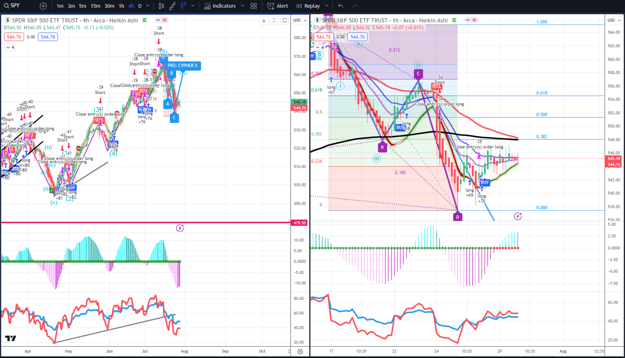625x358 pixels.
Task: Select the harmonic pattern point C on 1h chart
Action: [418, 74]
